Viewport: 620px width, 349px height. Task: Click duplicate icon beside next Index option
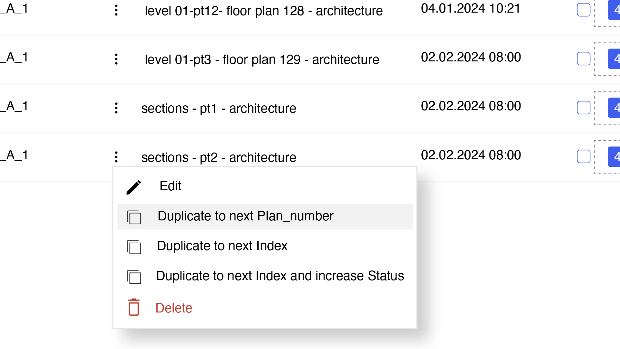[x=134, y=247]
